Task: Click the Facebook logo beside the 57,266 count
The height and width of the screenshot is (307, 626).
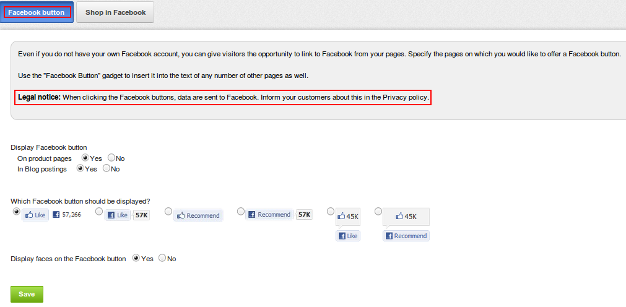Action: point(56,215)
